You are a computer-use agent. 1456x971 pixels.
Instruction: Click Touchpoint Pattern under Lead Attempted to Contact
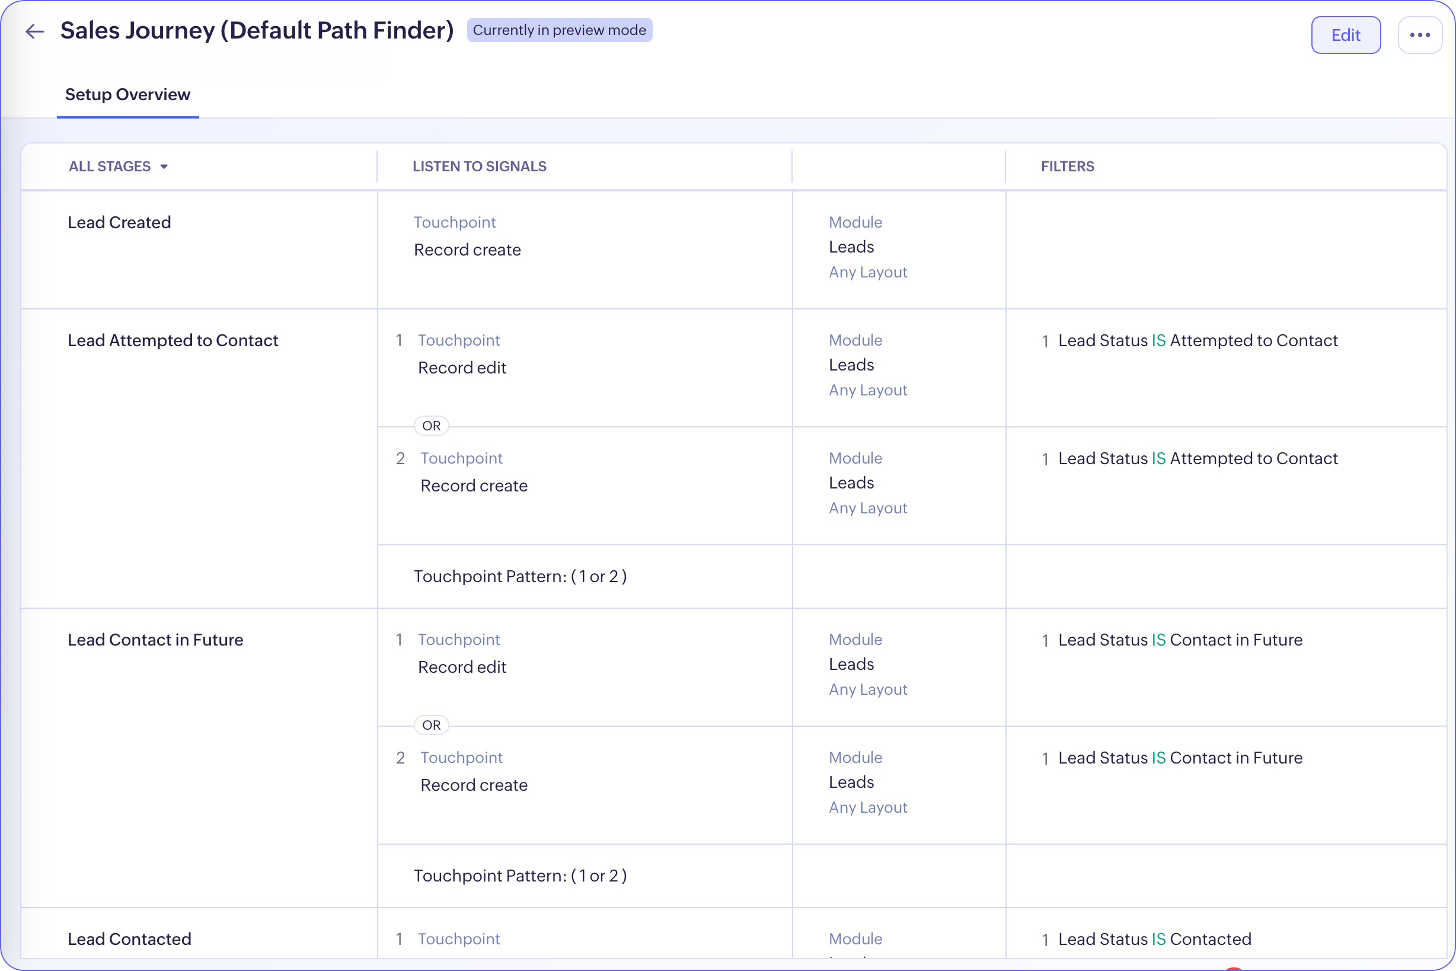point(519,577)
